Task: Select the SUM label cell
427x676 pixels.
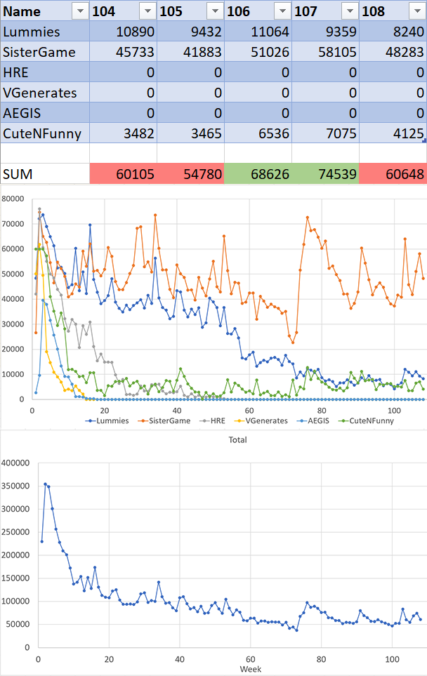Action: (45, 174)
